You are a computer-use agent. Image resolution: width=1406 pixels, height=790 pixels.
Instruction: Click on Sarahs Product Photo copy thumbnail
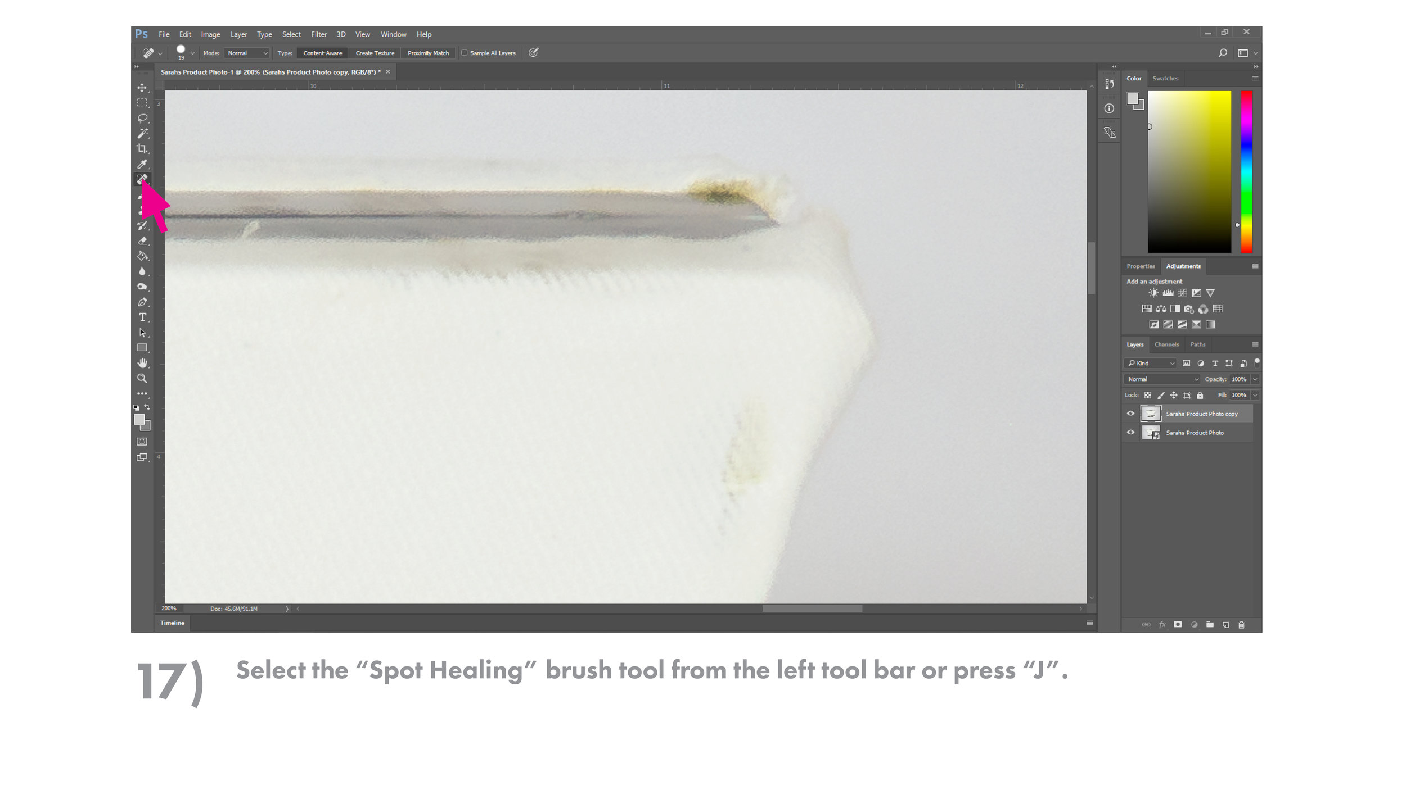point(1150,413)
